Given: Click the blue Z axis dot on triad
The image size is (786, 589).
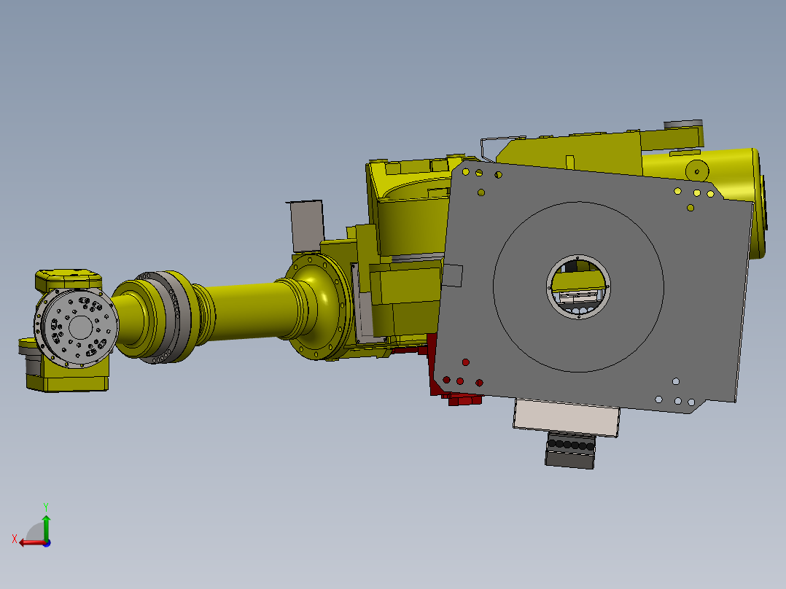Looking at the screenshot, I should click(47, 543).
